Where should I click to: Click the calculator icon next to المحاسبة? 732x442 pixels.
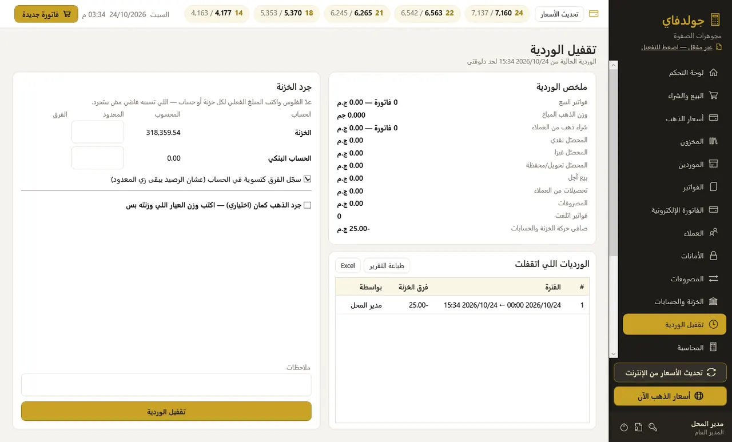713,347
